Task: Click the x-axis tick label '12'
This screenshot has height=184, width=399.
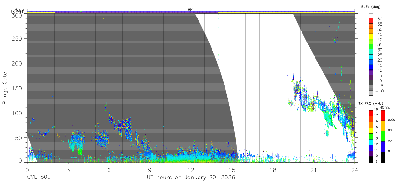Action: [191, 169]
